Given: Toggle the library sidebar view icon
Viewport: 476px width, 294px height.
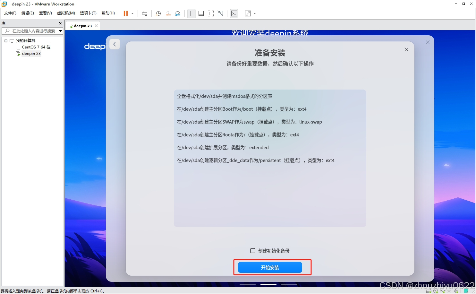Looking at the screenshot, I should (191, 13).
